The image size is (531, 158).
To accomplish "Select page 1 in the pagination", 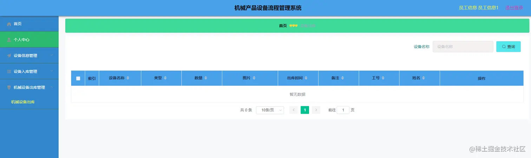I will (x=305, y=110).
